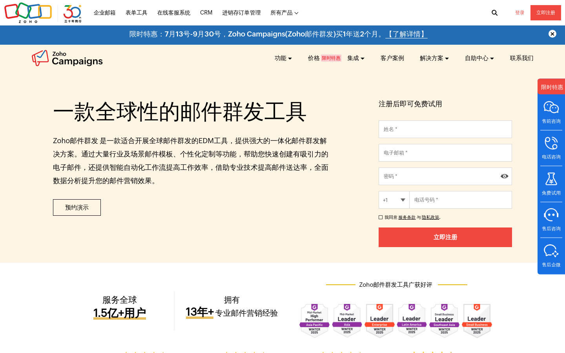Close the promotional banner
The image size is (565, 353).
(552, 34)
